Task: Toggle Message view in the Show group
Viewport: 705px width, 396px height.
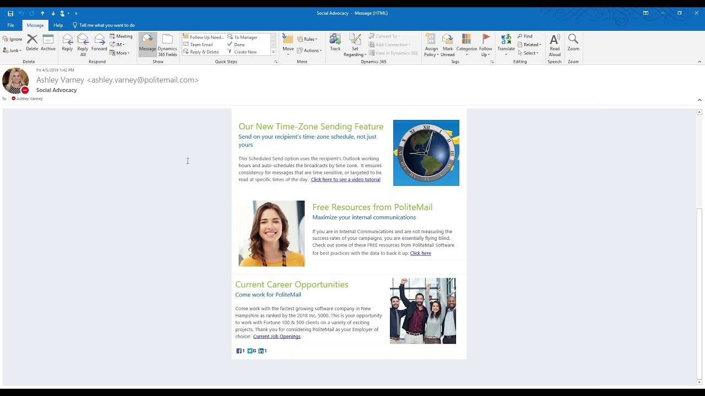Action: [147, 43]
